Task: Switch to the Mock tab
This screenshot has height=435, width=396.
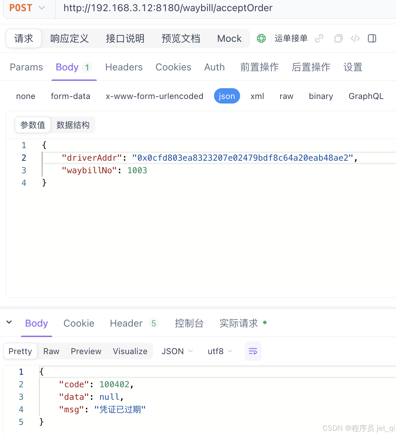Action: click(x=229, y=38)
